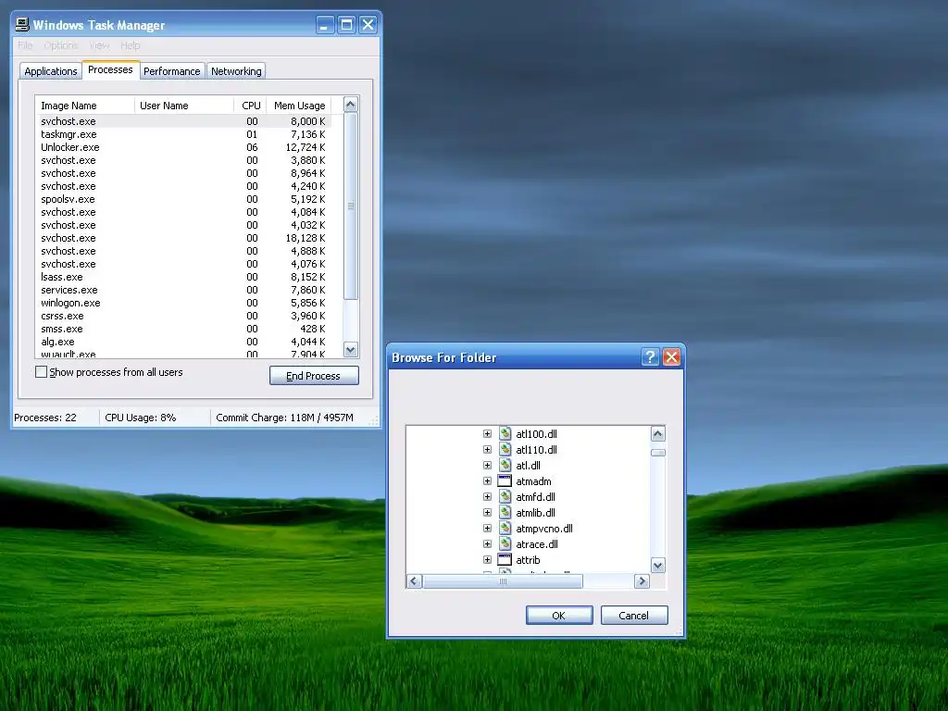
Task: Open the Options menu in Task Manager
Action: point(60,45)
